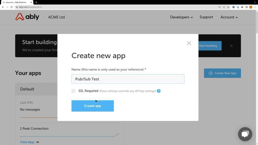Expand the Developers dropdown menu

click(x=181, y=17)
